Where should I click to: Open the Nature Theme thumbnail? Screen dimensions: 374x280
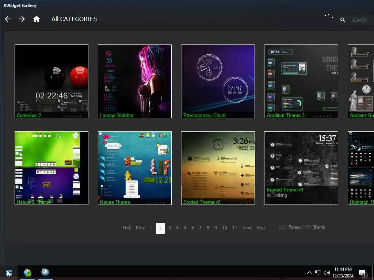(x=135, y=168)
